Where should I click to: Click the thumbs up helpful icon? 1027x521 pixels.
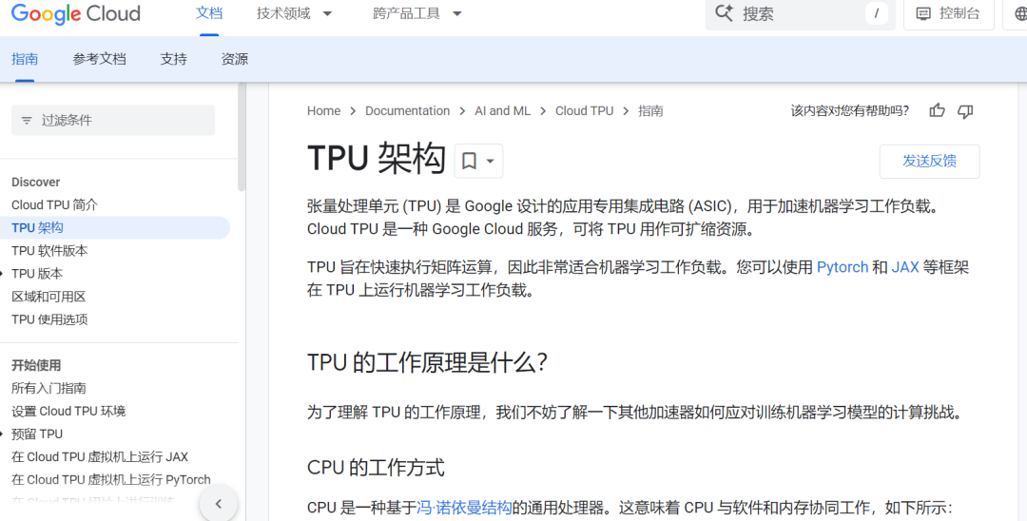click(x=938, y=110)
